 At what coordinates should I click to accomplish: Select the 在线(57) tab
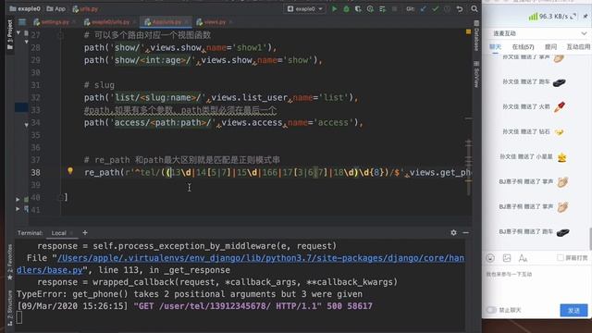[x=523, y=47]
